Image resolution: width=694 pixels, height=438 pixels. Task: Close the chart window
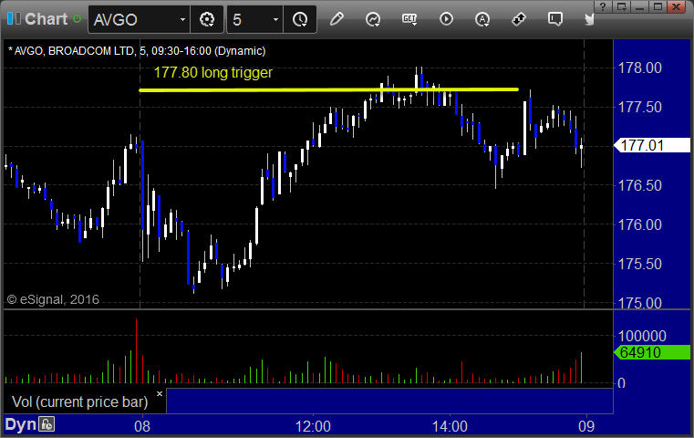pyautogui.click(x=677, y=6)
